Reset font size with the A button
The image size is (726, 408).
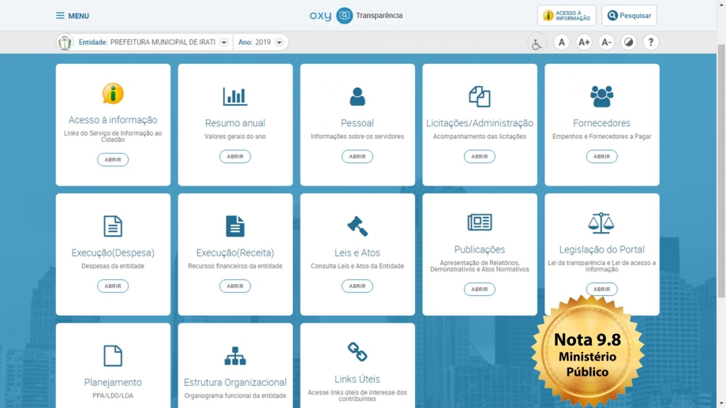coord(561,42)
